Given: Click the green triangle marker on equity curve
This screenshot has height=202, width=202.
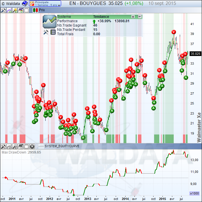Looking at the screenshot, I should pyautogui.click(x=74, y=195).
